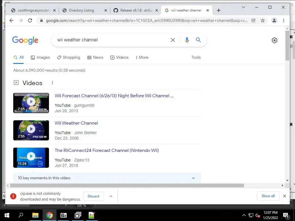Go back to the previous page
The image size is (295, 221).
12,20
